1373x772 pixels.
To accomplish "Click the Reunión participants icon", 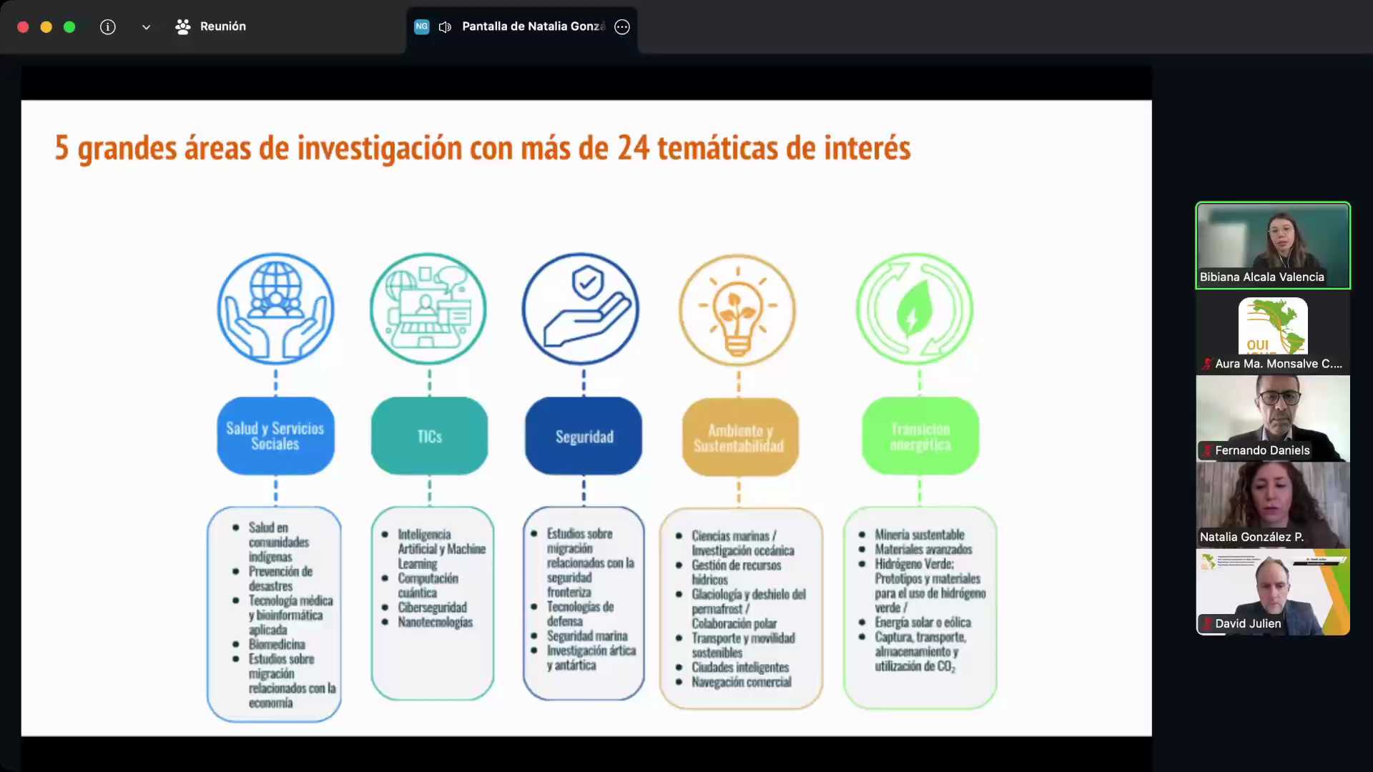I will [183, 27].
